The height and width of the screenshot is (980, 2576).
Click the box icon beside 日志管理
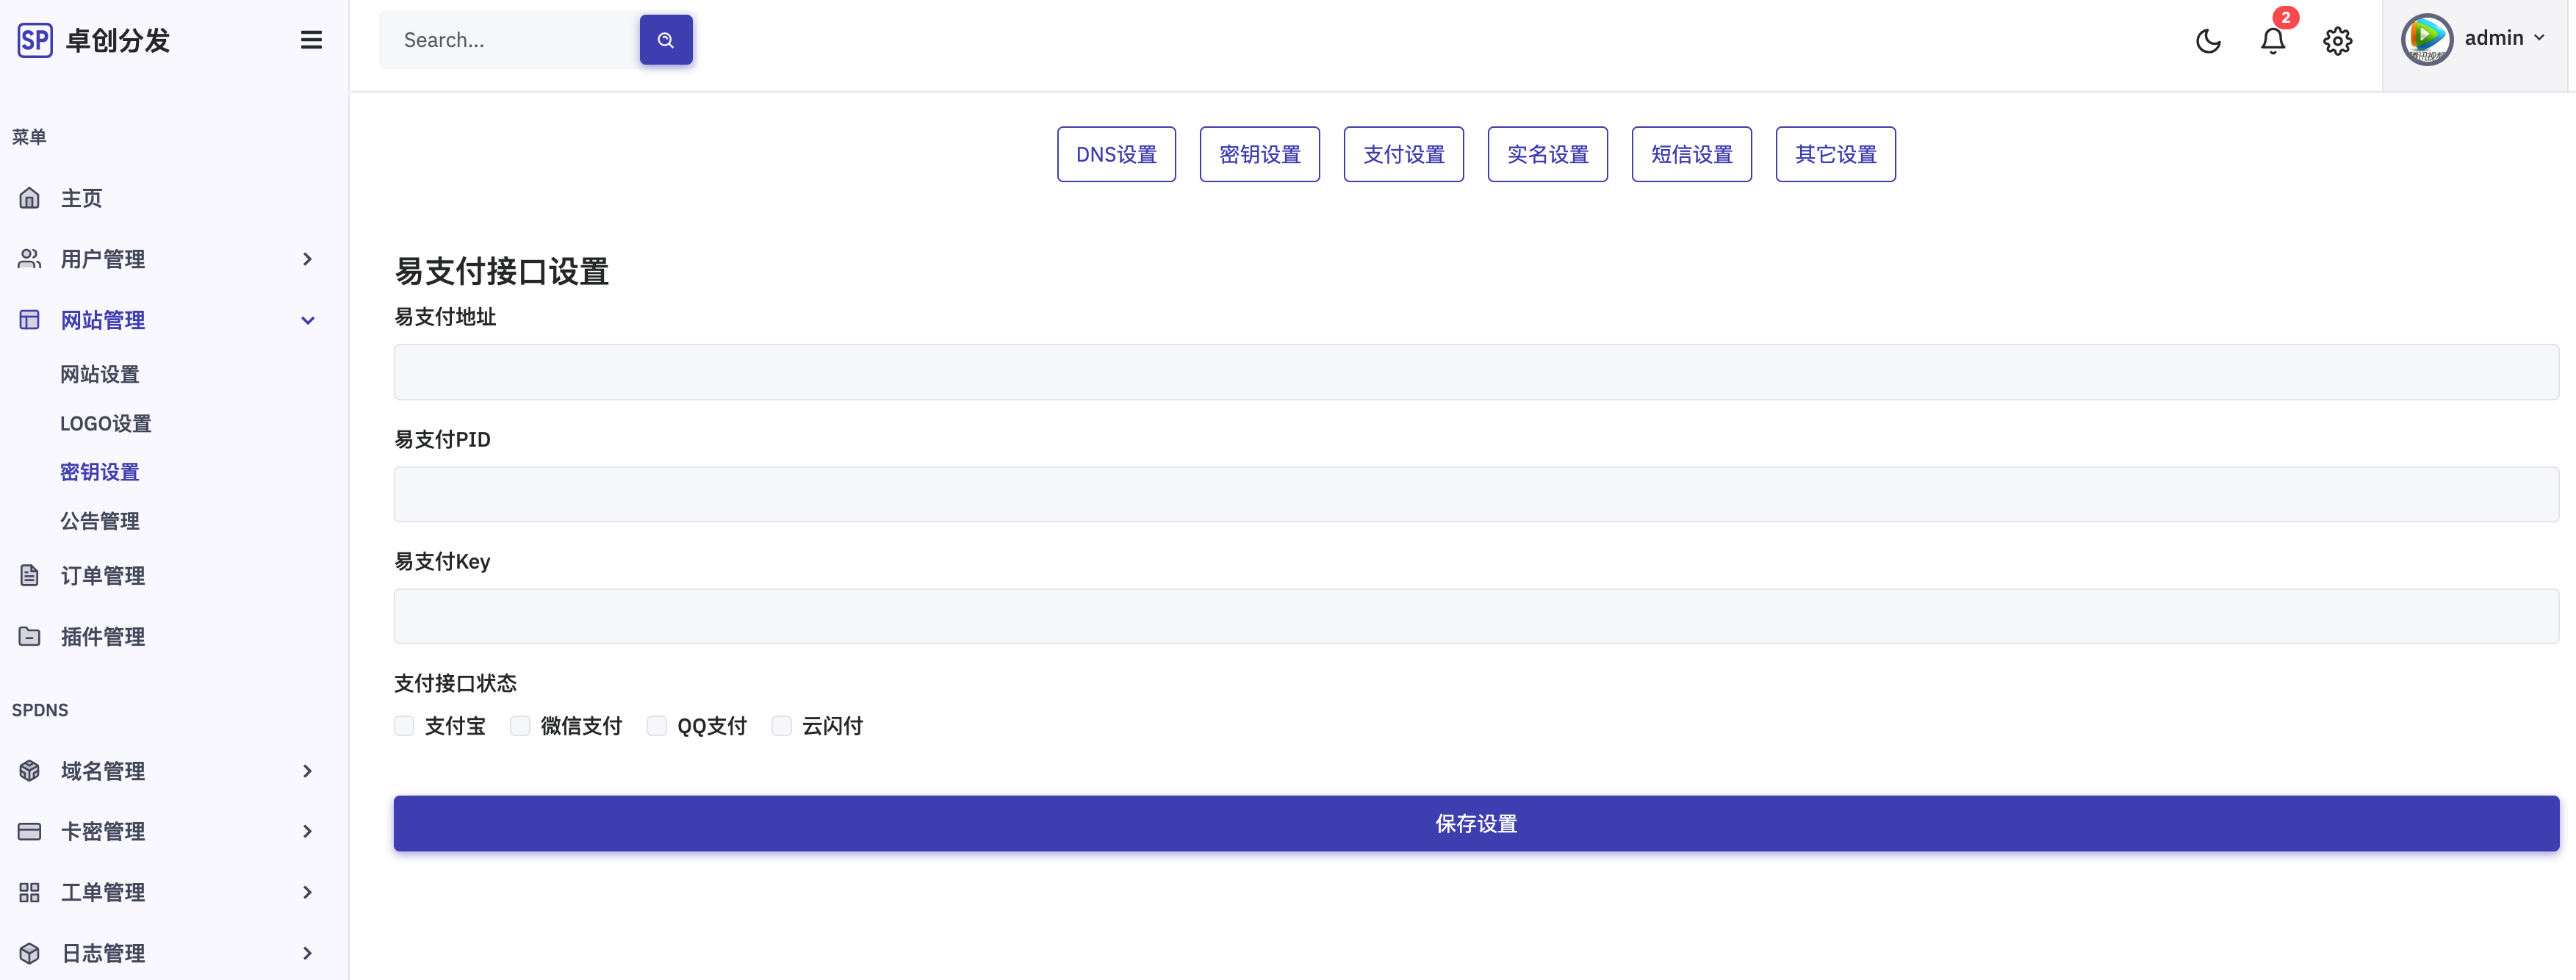point(30,953)
